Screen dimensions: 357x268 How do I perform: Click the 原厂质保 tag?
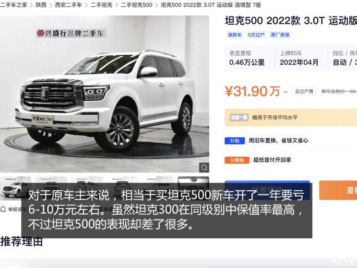click(x=280, y=35)
